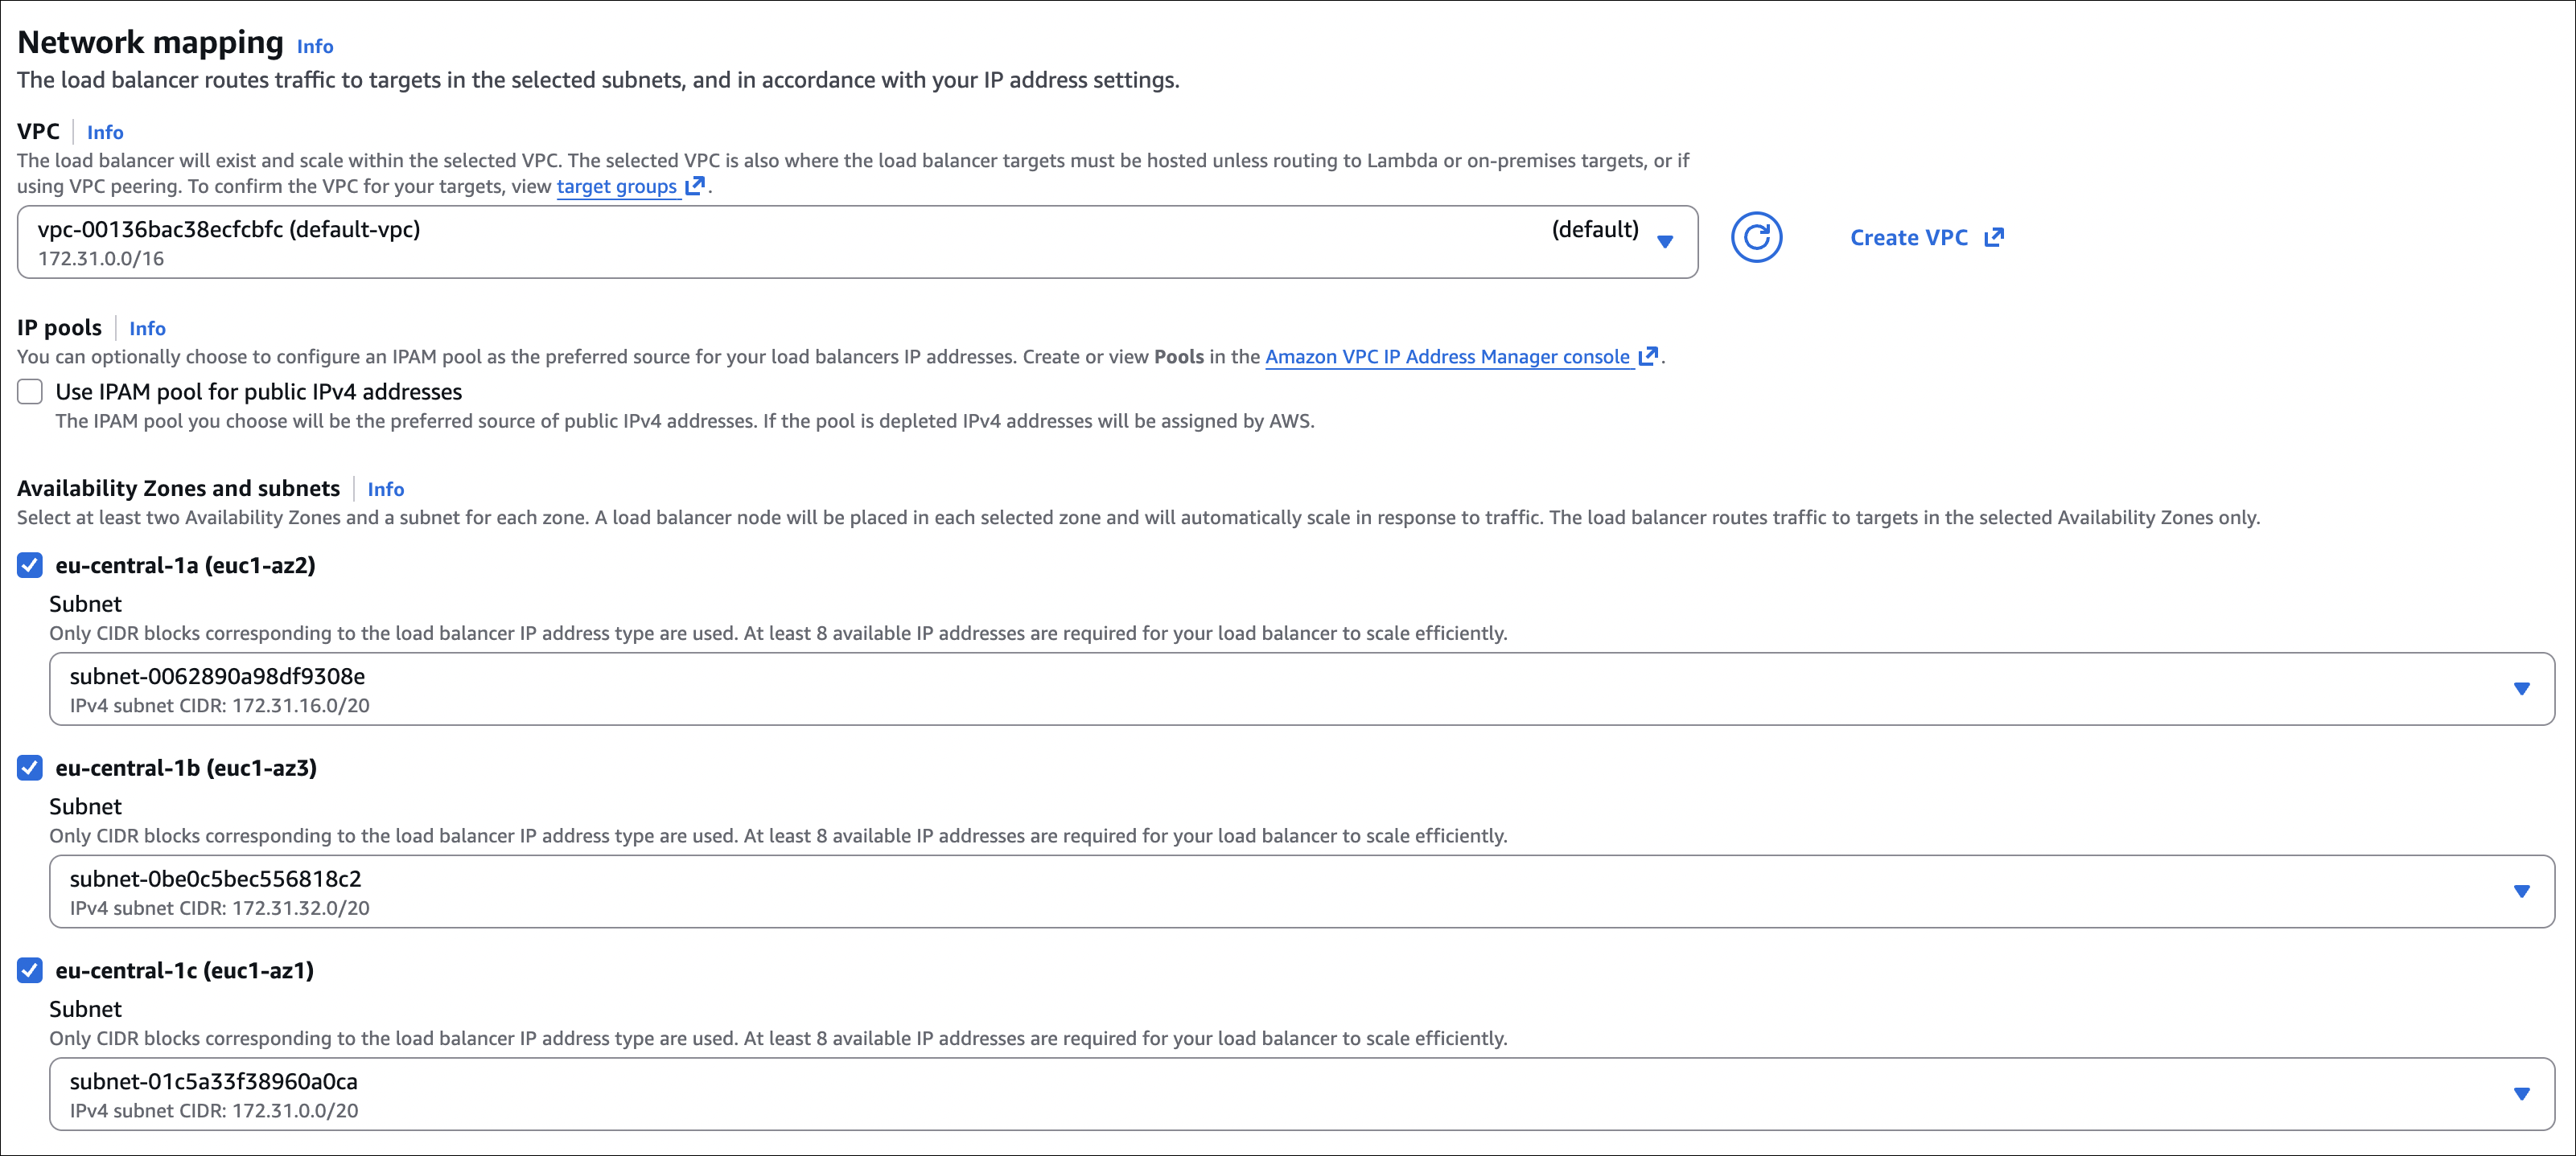Click Info next to Availability Zones and subnets
This screenshot has height=1156, width=2576.
pyautogui.click(x=385, y=490)
